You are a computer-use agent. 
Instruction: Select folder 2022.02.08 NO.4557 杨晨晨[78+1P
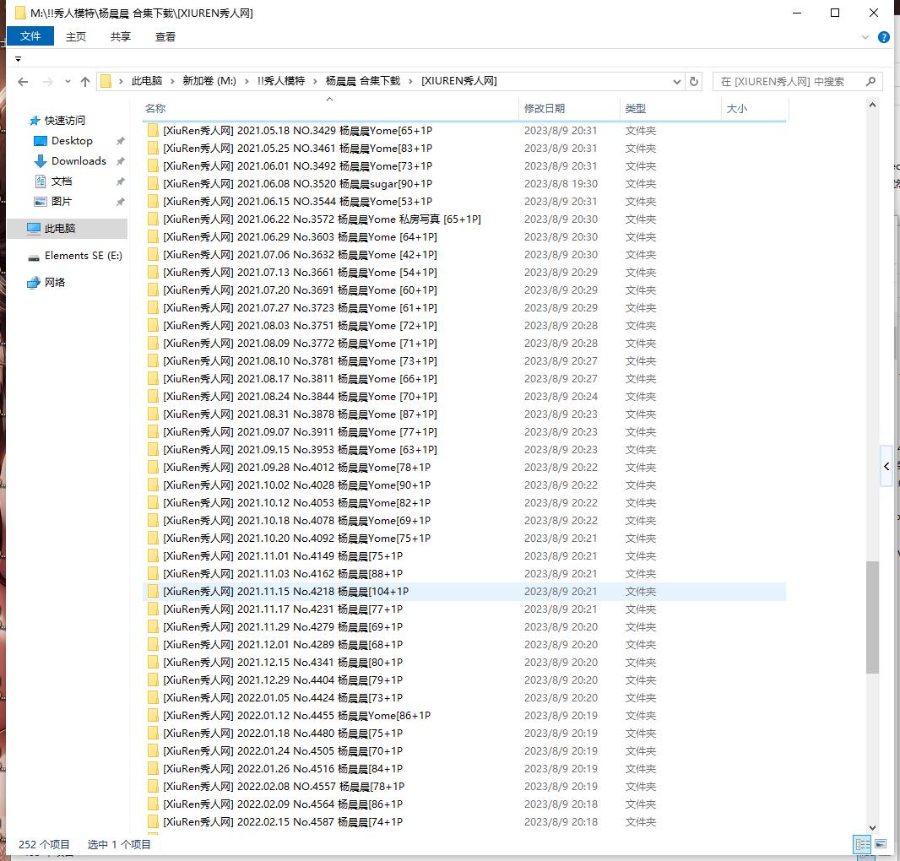click(464, 787)
